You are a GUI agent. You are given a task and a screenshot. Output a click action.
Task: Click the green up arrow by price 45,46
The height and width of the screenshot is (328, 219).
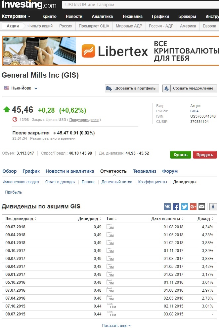7,109
